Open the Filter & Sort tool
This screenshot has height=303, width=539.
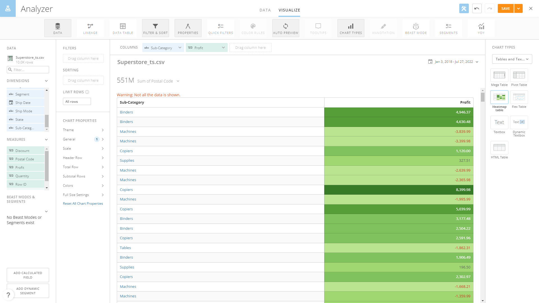(x=155, y=28)
